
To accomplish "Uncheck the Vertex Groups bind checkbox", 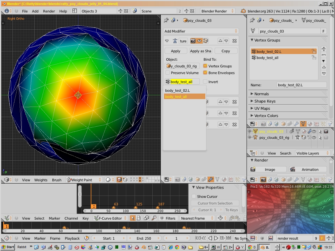I will click(x=205, y=66).
